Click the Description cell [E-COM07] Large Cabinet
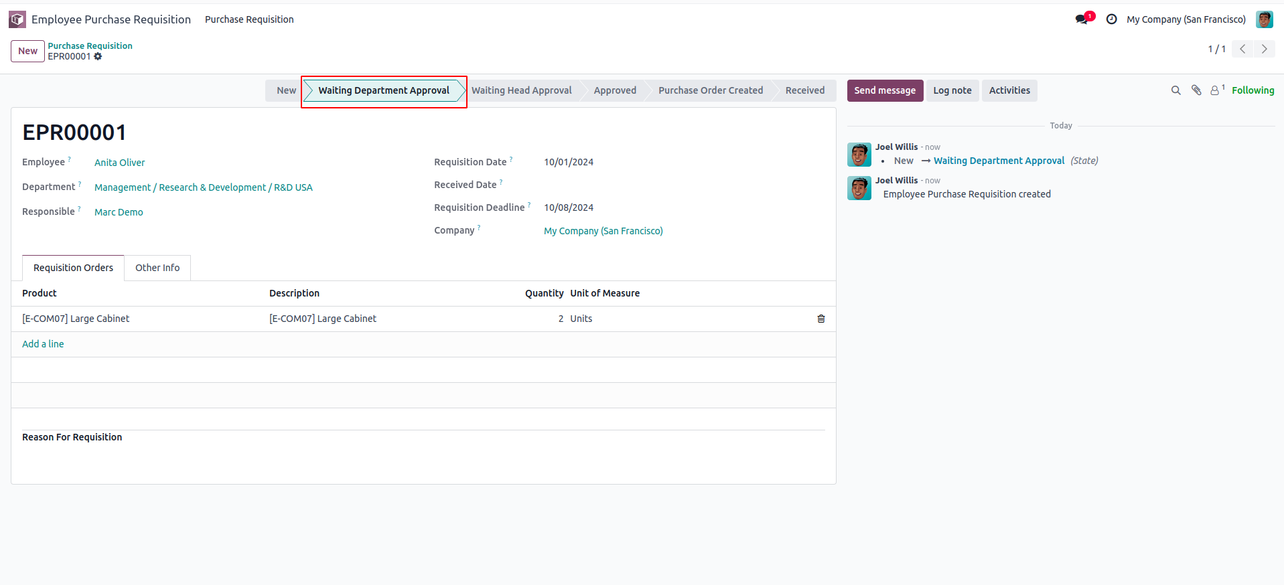This screenshot has height=585, width=1284. click(323, 319)
